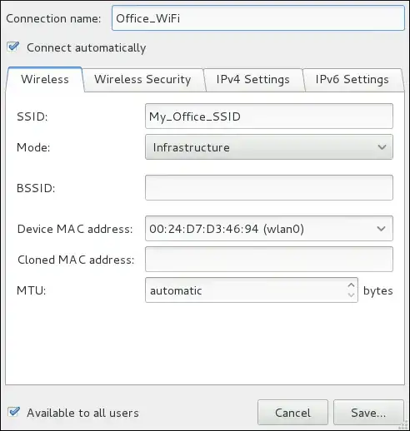Click the Save... button
The height and width of the screenshot is (431, 410).
tap(368, 413)
